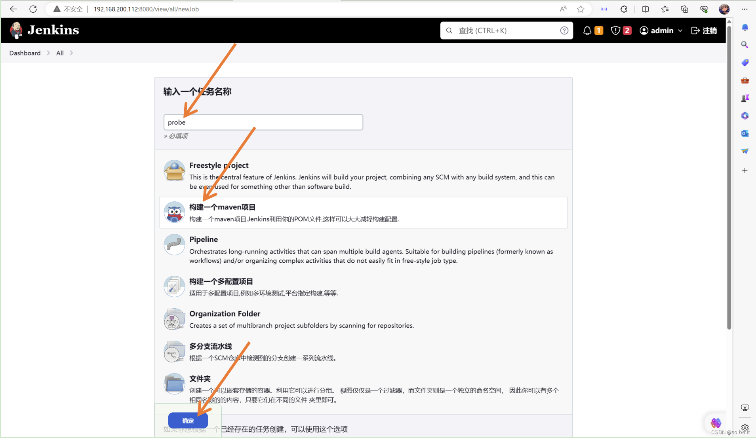The image size is (756, 438).
Task: Go back using browser back arrow
Action: 13,9
